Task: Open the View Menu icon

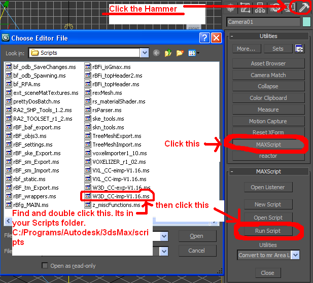Action: click(193, 53)
